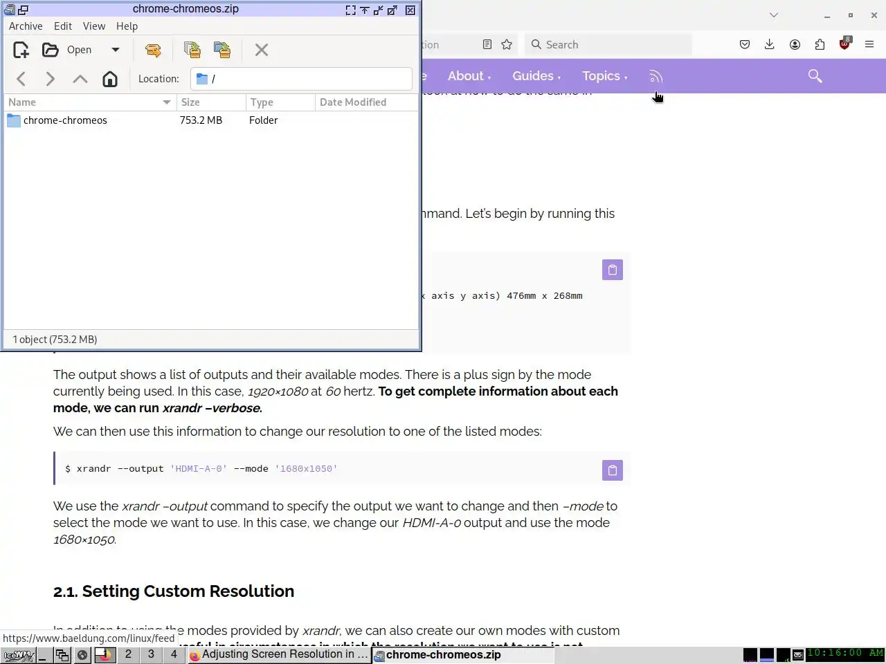Click the Firefox account icon

(x=795, y=44)
